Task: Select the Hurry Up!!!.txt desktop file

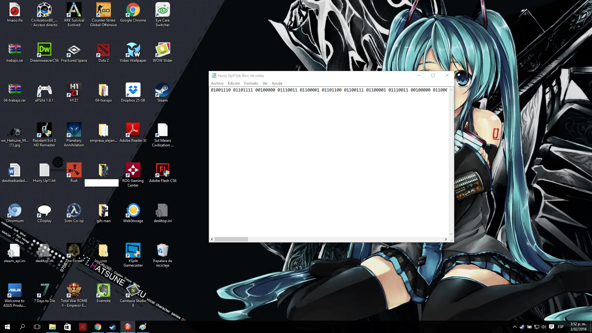Action: (44, 173)
